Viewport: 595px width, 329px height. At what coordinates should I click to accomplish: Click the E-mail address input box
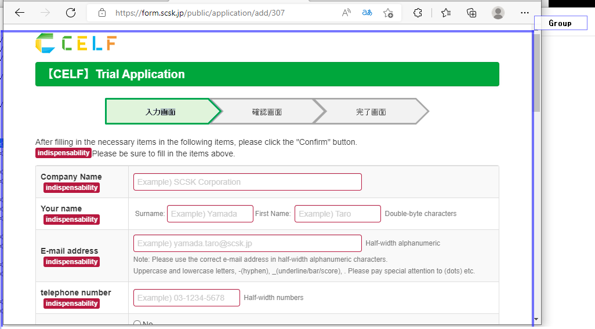point(248,243)
